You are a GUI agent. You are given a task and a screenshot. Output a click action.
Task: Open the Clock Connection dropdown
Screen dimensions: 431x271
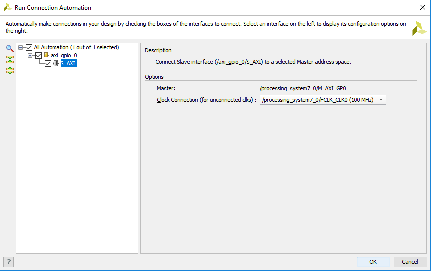point(323,100)
